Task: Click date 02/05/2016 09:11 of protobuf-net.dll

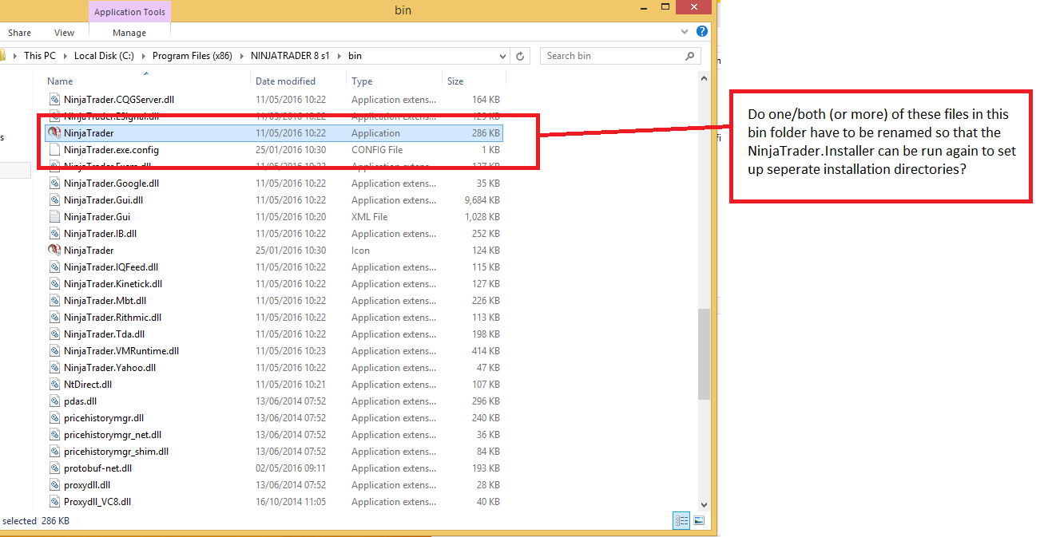Action: pyautogui.click(x=291, y=468)
